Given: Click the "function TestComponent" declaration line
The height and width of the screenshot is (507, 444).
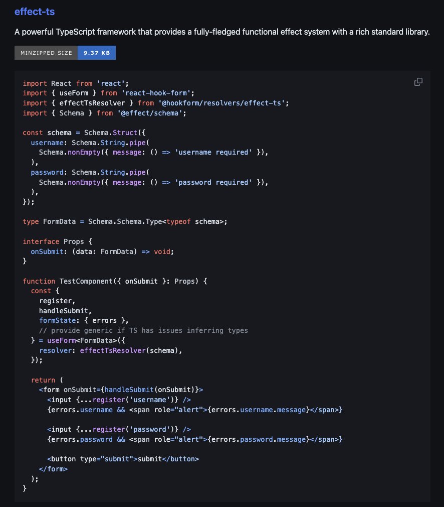Looking at the screenshot, I should click(115, 281).
